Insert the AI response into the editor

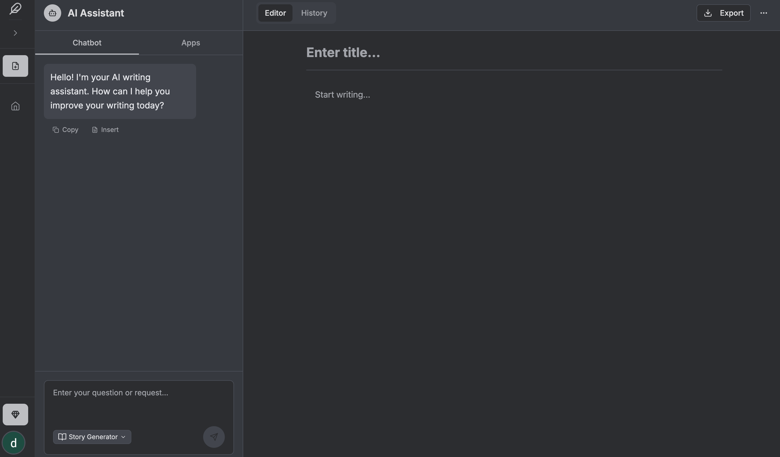[x=105, y=130]
